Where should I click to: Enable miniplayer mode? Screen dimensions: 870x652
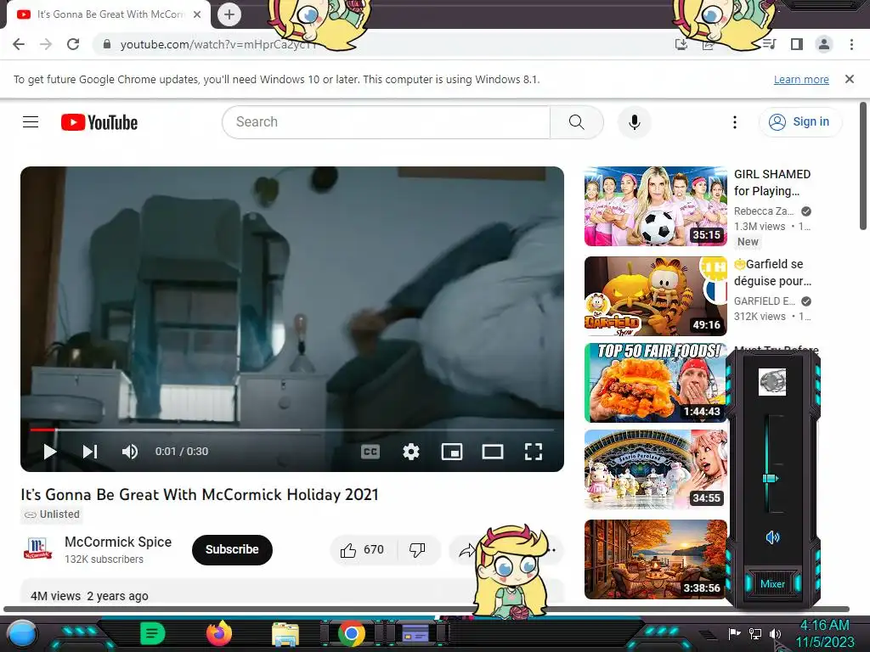(x=452, y=452)
